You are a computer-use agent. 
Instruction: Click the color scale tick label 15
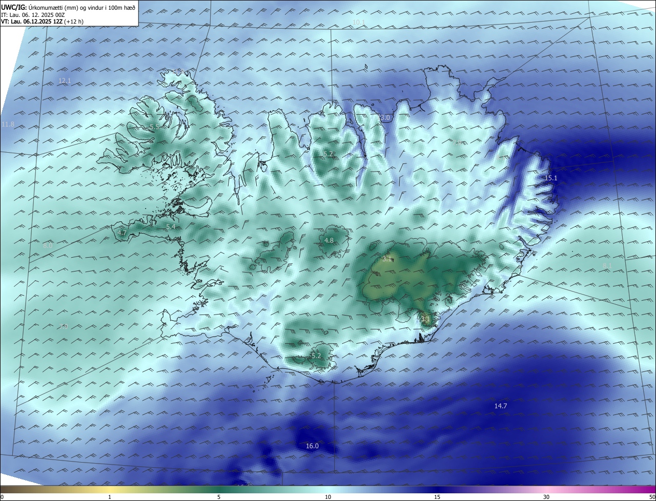(x=437, y=497)
